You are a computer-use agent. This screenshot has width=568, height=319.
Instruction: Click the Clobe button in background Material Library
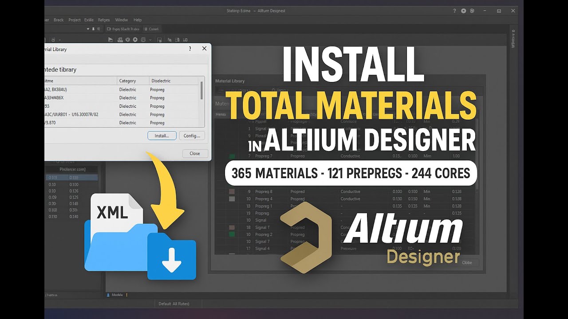click(467, 262)
